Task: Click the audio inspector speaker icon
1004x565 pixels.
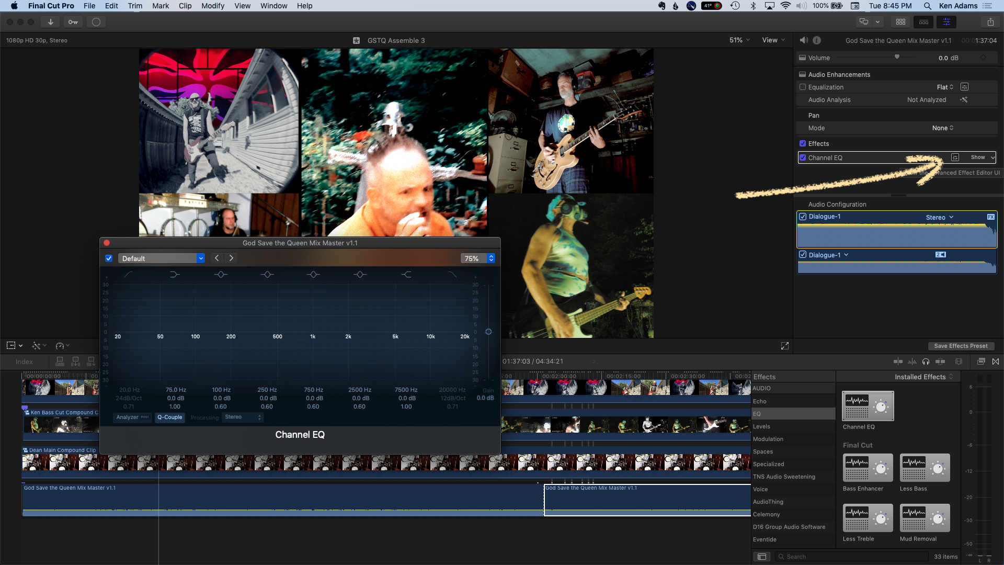Action: pyautogui.click(x=804, y=40)
